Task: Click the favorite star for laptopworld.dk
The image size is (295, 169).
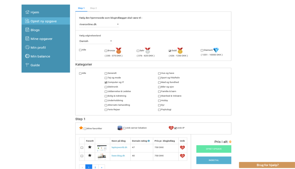Action: [90, 147]
